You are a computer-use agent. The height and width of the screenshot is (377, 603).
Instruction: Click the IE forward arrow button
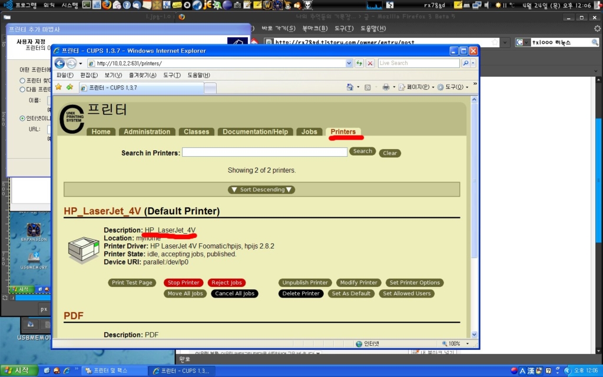coord(71,63)
